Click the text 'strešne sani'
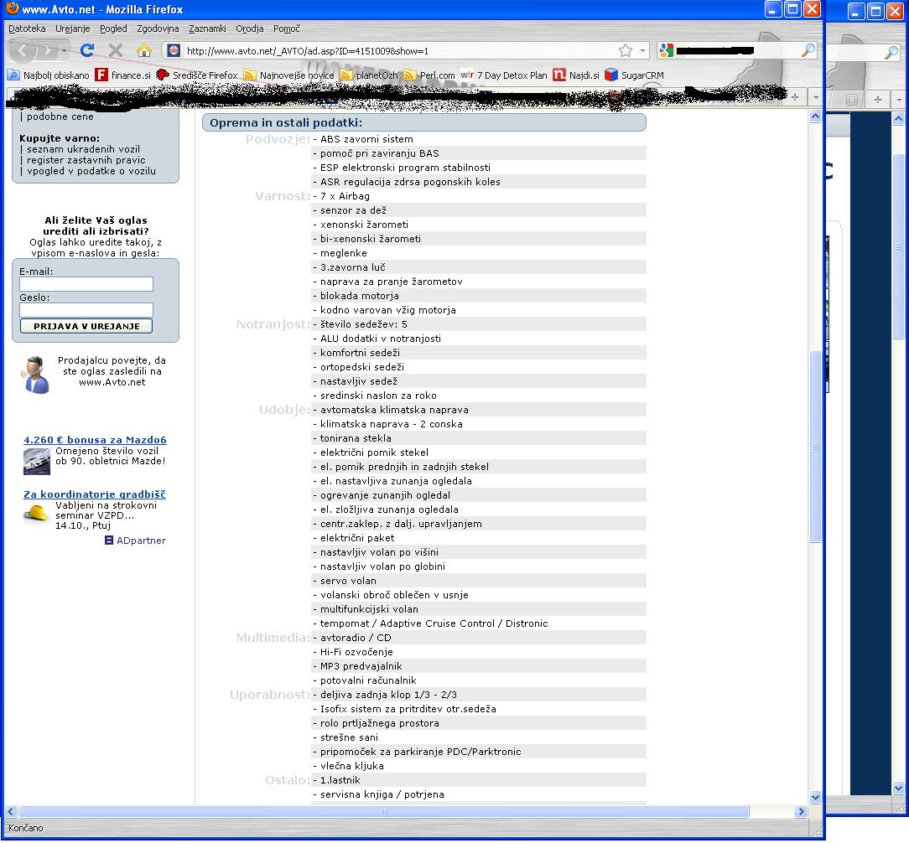The height and width of the screenshot is (843, 909). [x=349, y=738]
